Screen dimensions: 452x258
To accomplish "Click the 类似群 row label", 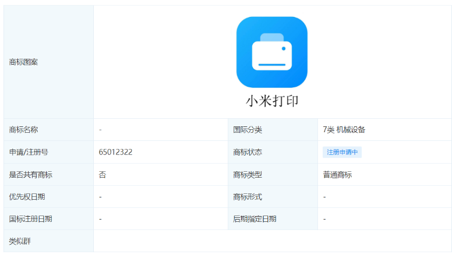I will pos(20,241).
